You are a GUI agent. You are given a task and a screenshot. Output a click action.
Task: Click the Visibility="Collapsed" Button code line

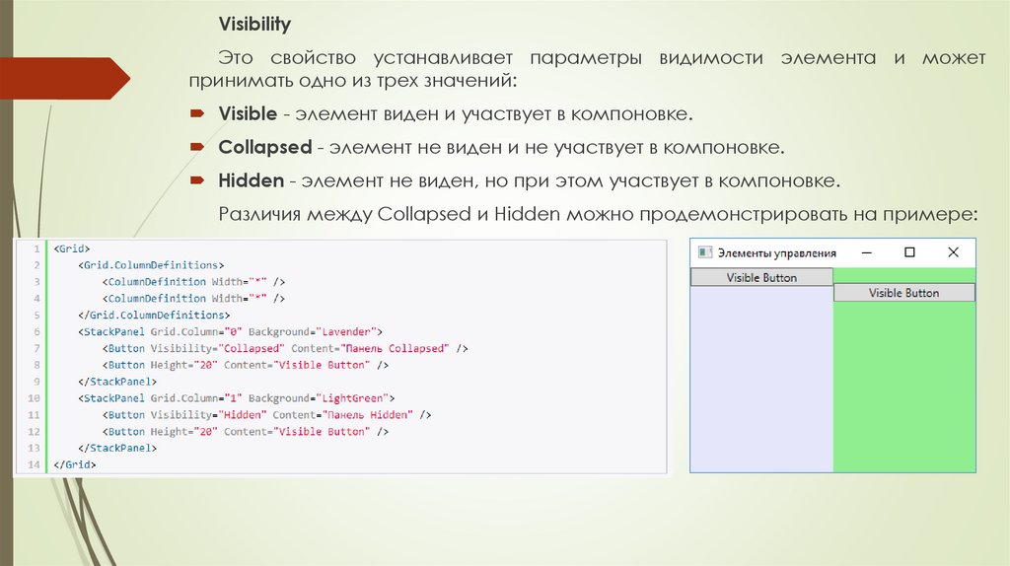tap(285, 348)
